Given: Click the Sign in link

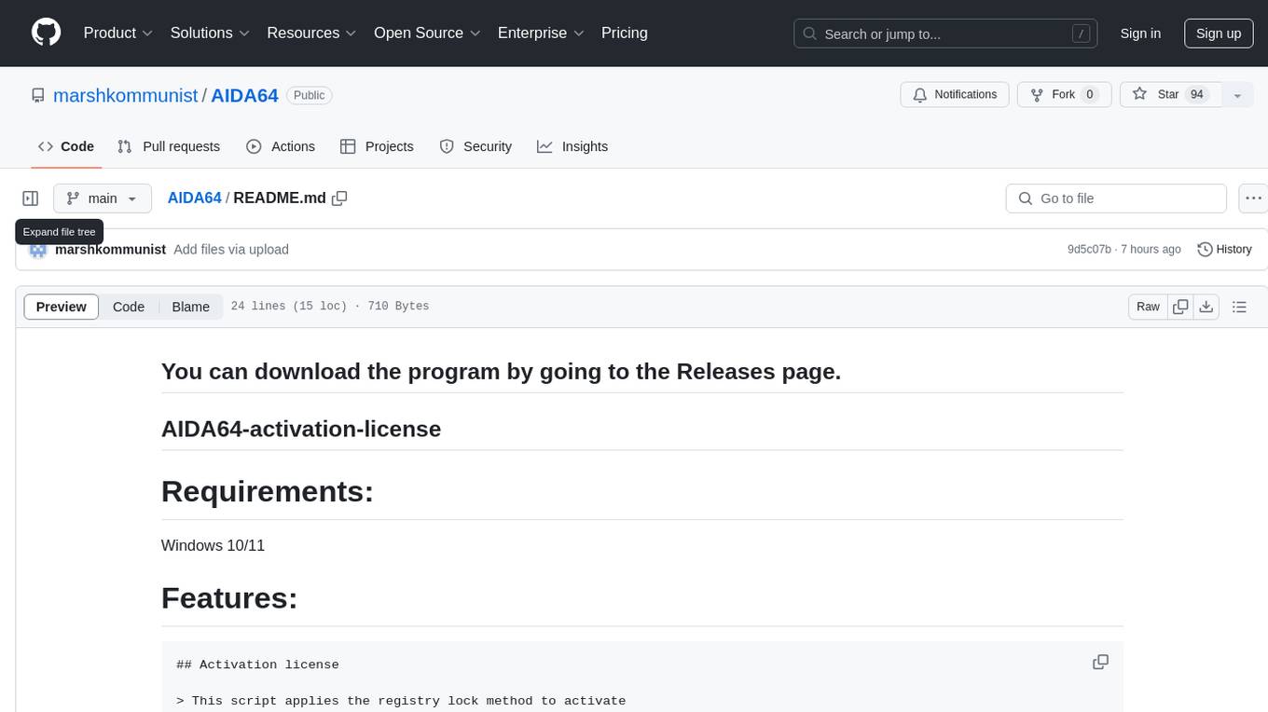Looking at the screenshot, I should coord(1140,34).
